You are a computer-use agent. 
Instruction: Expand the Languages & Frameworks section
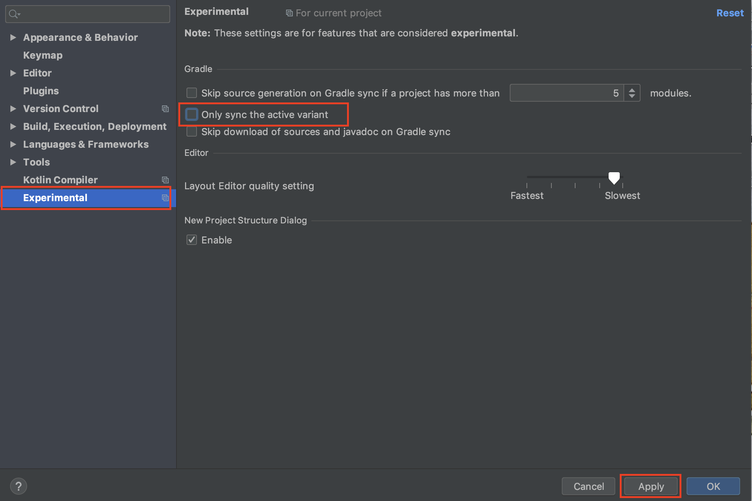(13, 144)
